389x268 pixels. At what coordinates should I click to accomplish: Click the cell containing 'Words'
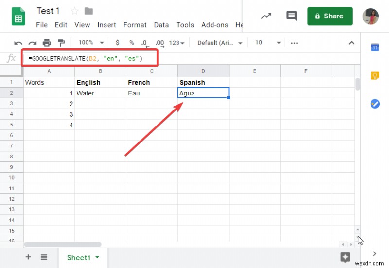click(49, 82)
